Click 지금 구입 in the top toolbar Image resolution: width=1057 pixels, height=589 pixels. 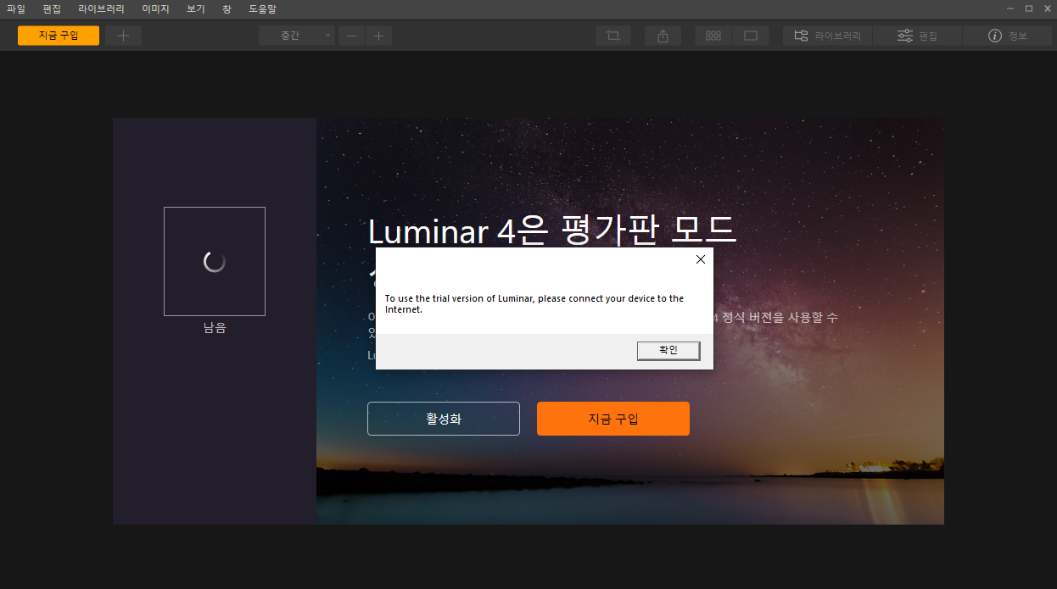click(x=58, y=35)
